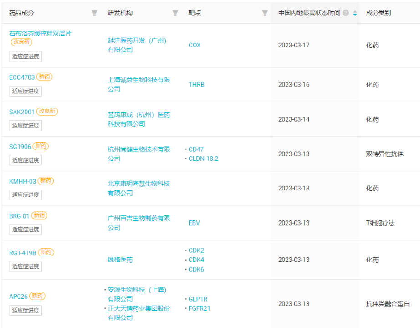Click the 成分类别 column header
Viewport: 420px width, 328px height.
(378, 13)
